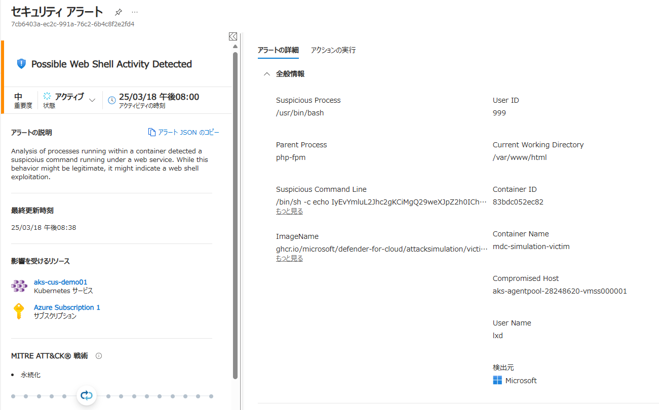Click the scroll up arrow in left pane

235,47
